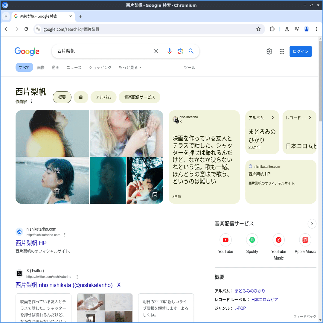Open YouTube streaming service
The height and width of the screenshot is (323, 323).
[x=226, y=244]
